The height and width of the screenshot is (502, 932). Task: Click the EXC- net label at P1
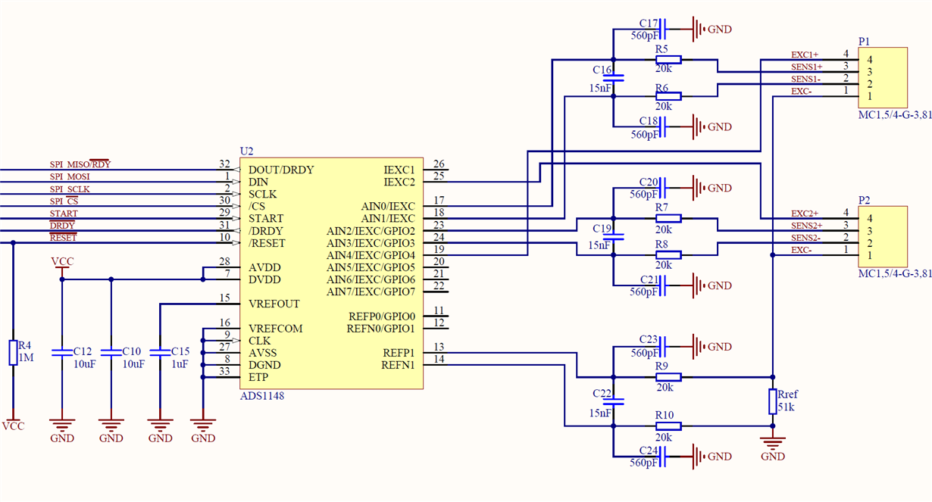[802, 91]
